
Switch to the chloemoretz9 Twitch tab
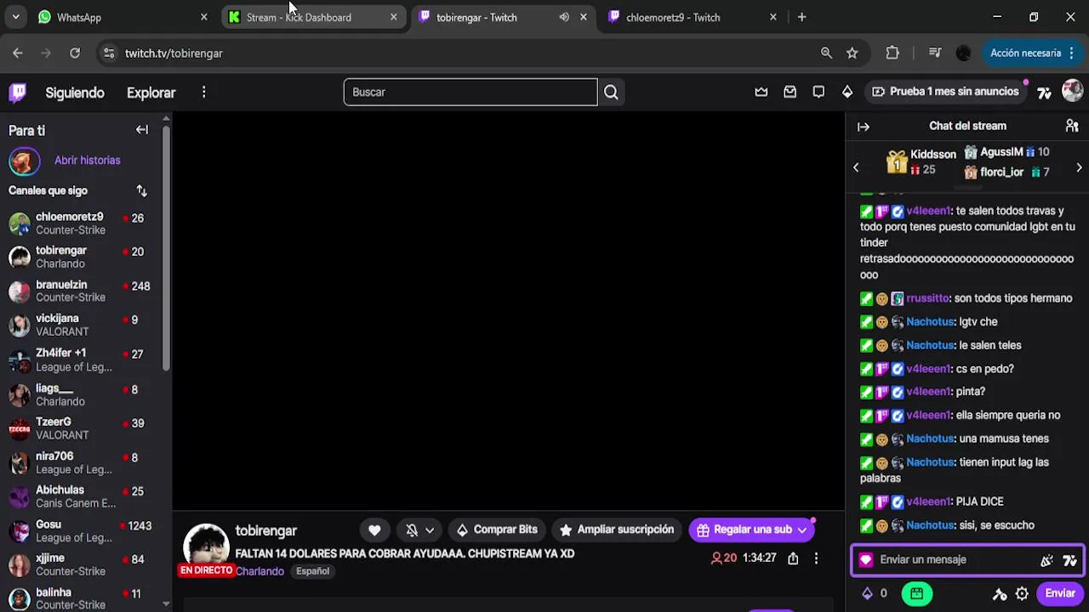691,17
